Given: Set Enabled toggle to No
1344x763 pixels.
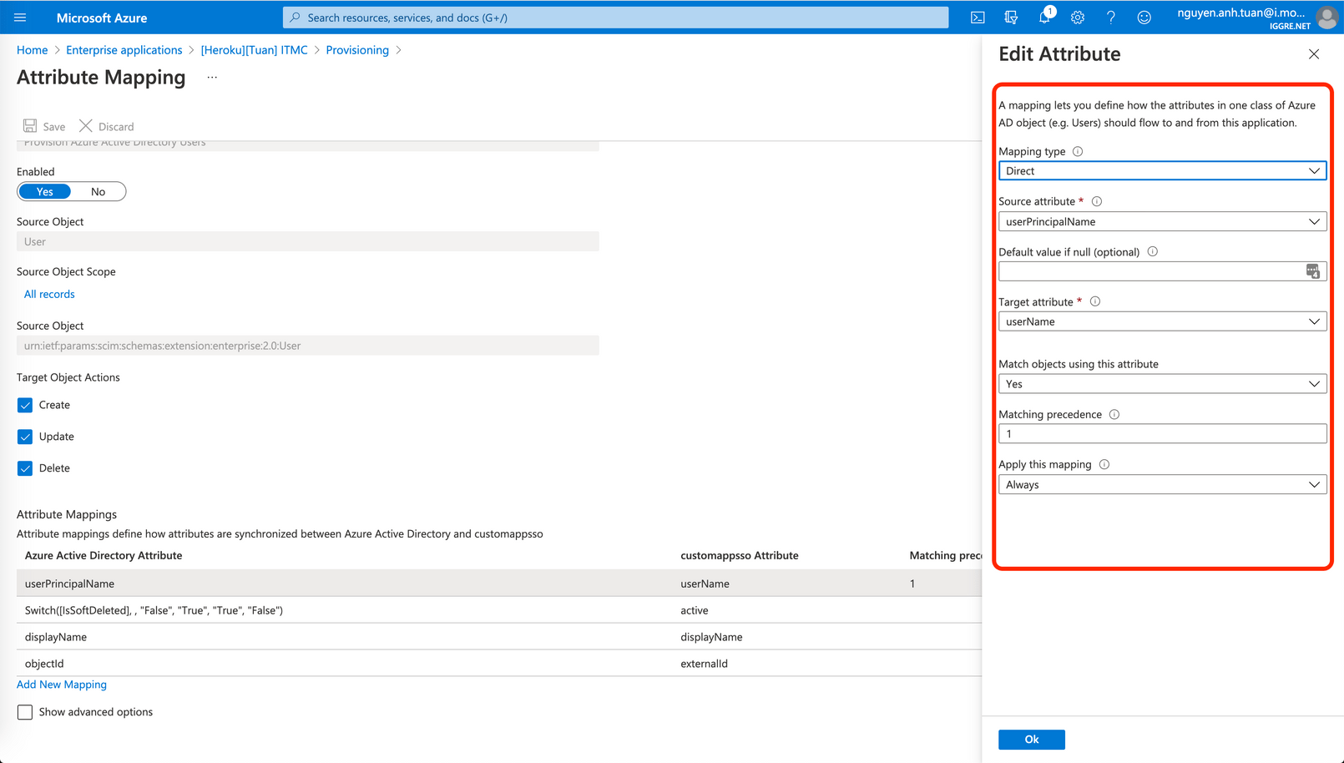Looking at the screenshot, I should point(98,192).
